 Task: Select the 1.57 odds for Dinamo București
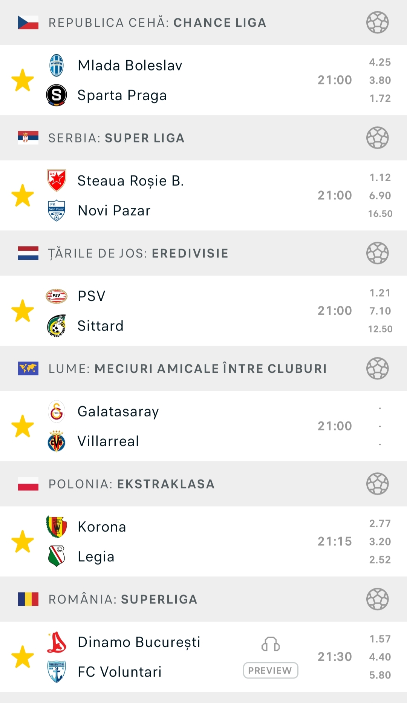pos(380,639)
